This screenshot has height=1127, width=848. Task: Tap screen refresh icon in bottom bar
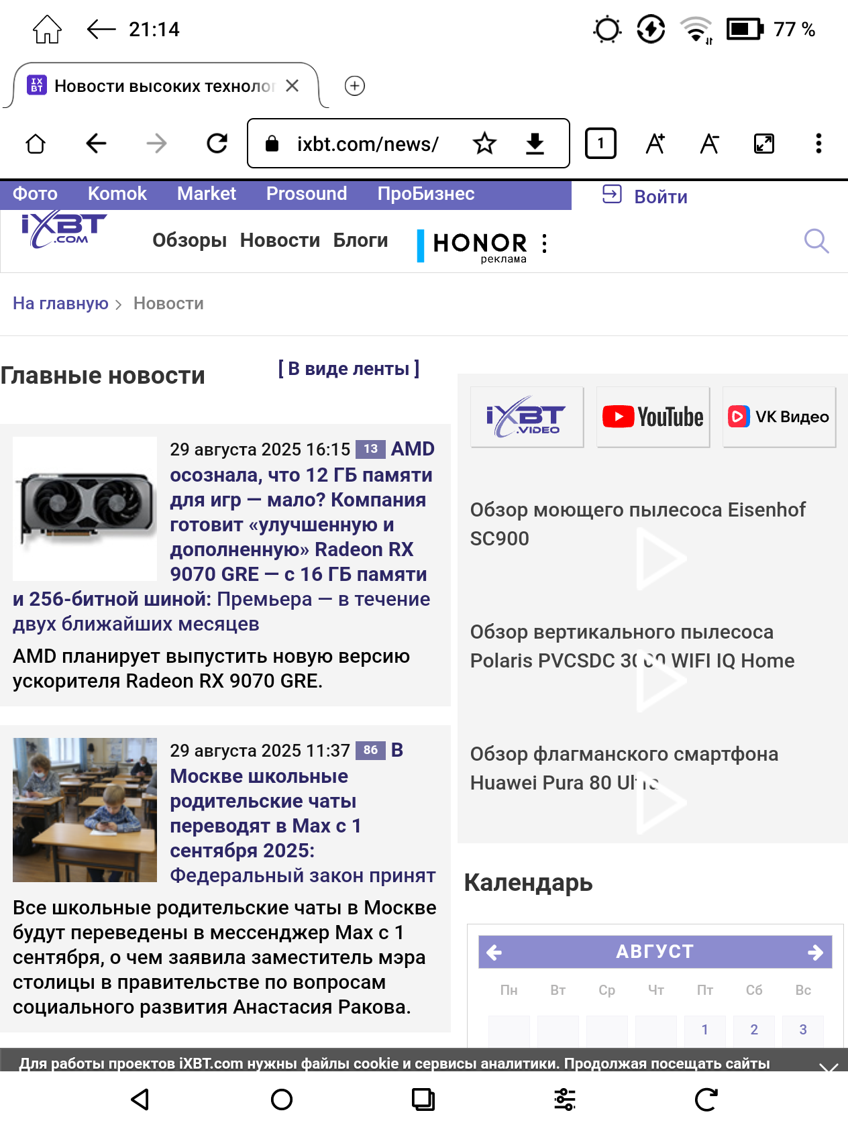[x=706, y=1099]
